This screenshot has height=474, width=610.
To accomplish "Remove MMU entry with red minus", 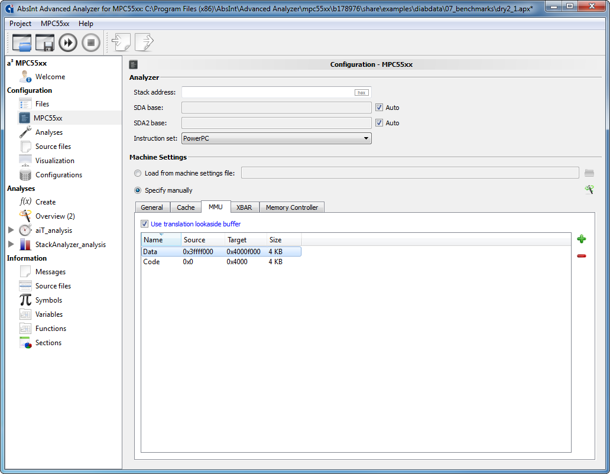I will click(x=581, y=255).
